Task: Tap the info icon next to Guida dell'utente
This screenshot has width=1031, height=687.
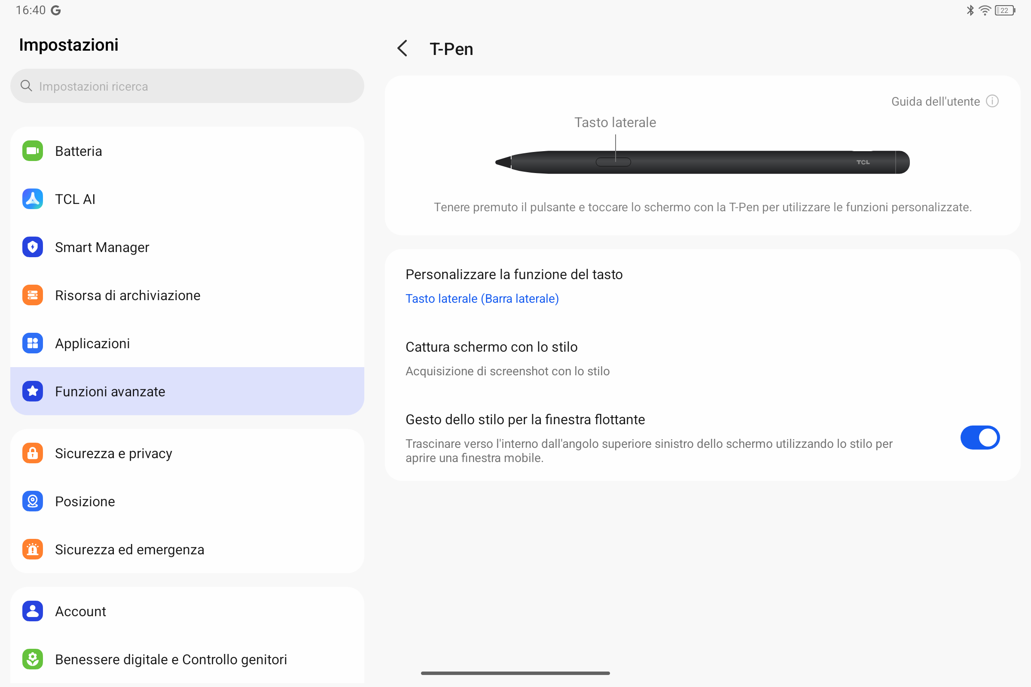Action: point(992,101)
